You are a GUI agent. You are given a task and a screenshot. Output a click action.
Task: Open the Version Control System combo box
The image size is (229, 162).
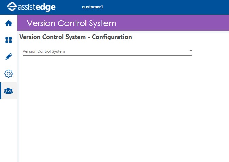coord(108,51)
